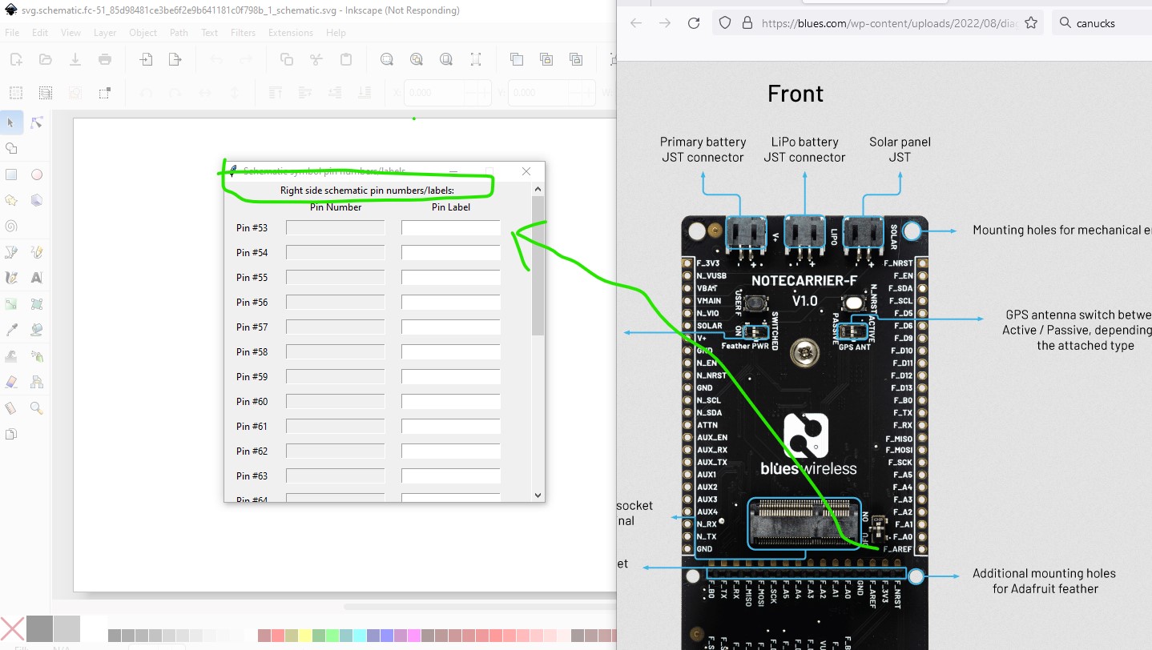Screen dimensions: 1152x650
Task: Click the Pin Label field for Pin #53
Action: click(451, 228)
